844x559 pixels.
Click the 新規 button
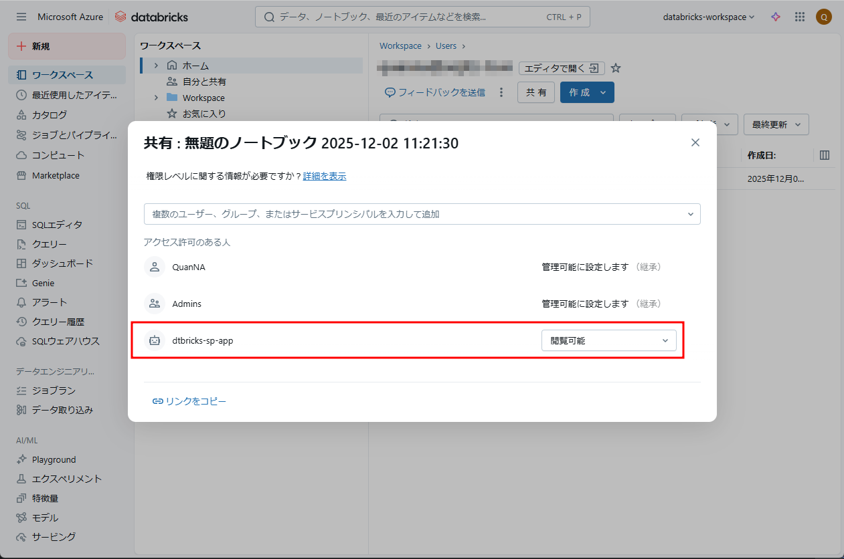[66, 46]
